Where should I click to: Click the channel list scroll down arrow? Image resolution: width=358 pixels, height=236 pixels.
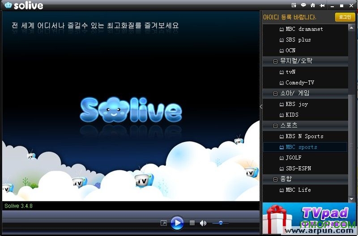(352, 199)
